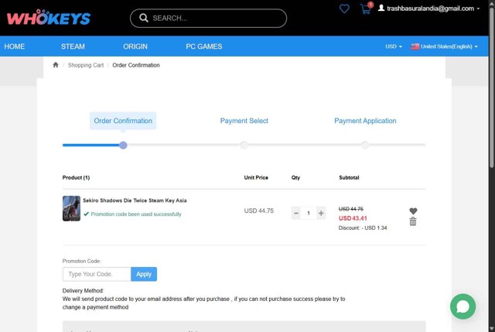495x332 pixels.
Task: Click the Promotion Code: label
Action: pyautogui.click(x=82, y=261)
